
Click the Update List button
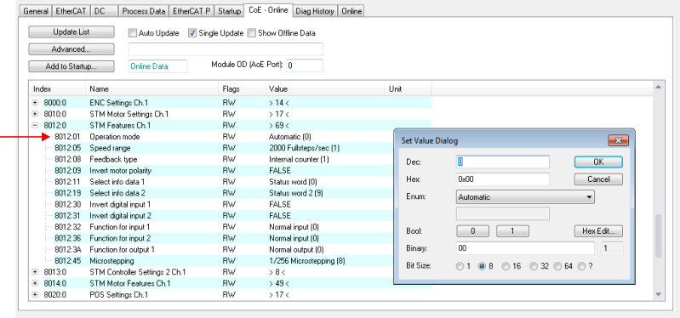71,32
